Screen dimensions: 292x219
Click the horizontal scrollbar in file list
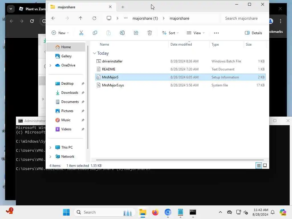180,160
